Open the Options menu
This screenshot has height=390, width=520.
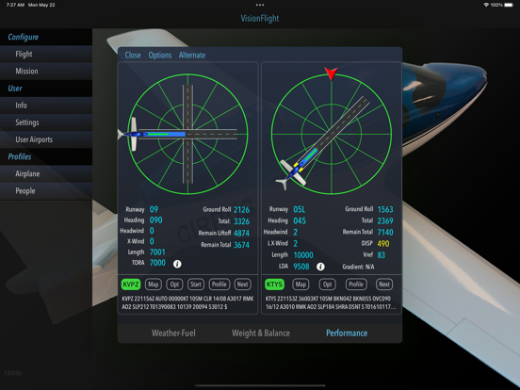[160, 55]
